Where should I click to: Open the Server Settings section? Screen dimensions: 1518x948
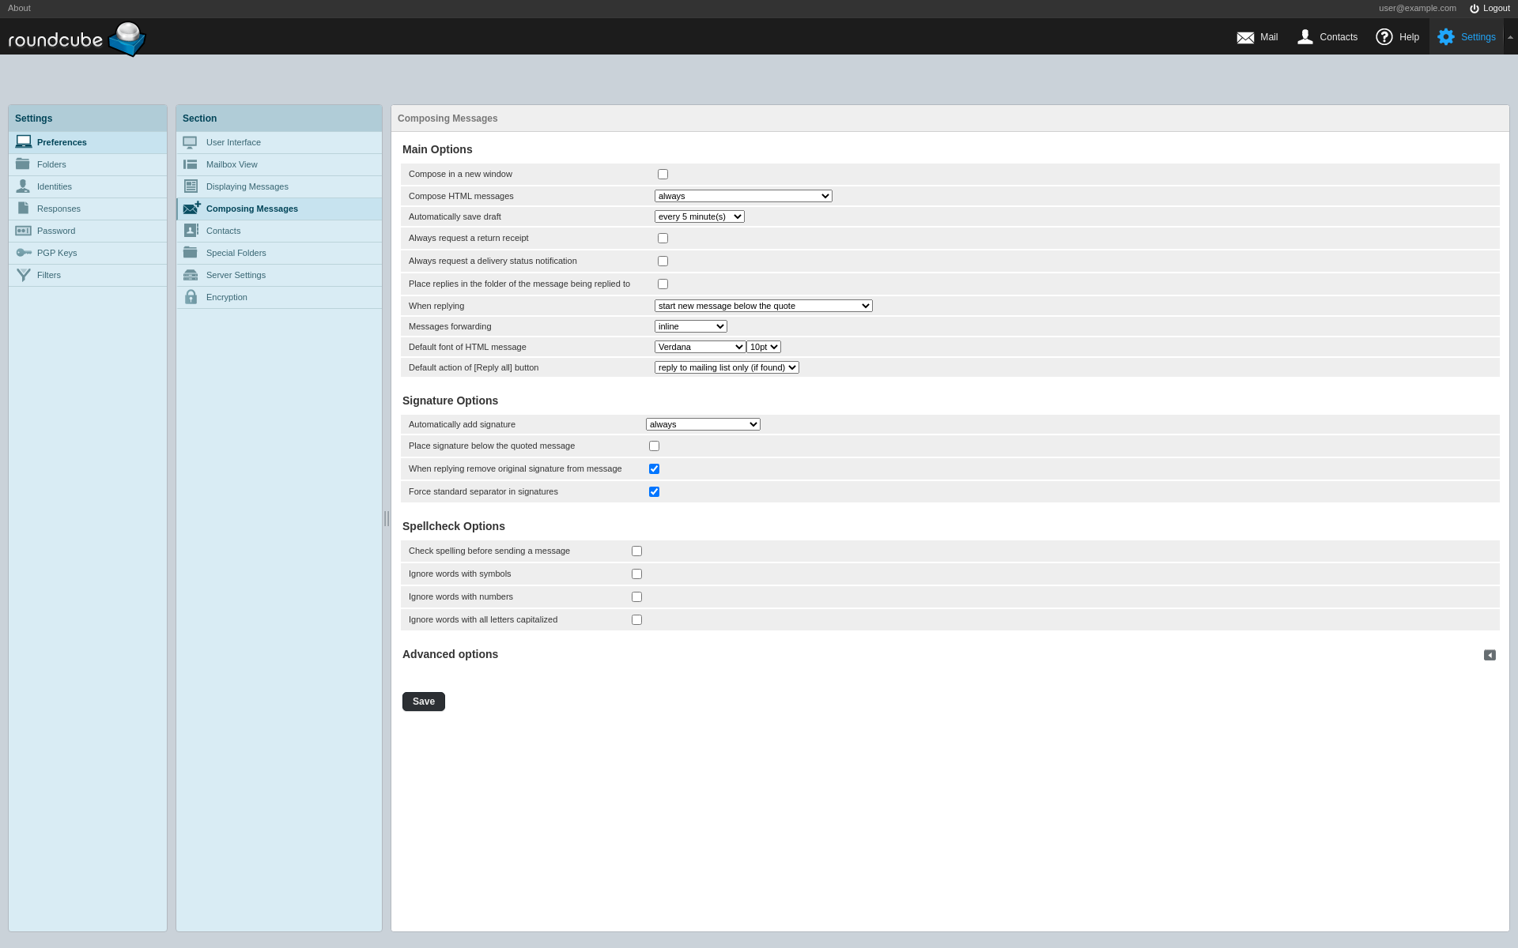pyautogui.click(x=279, y=275)
